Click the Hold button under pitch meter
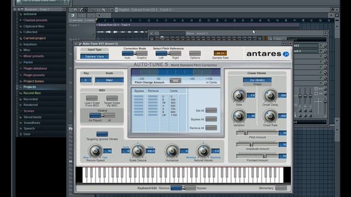Screen dimensions: 351x197 175,80
